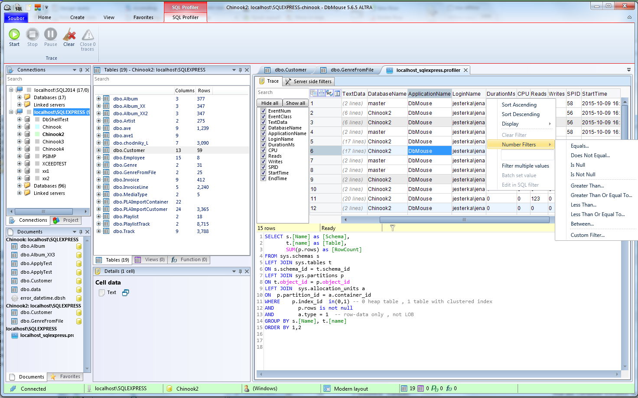Uncheck the EventClass column checkbox
This screenshot has height=398, width=638.
[264, 116]
